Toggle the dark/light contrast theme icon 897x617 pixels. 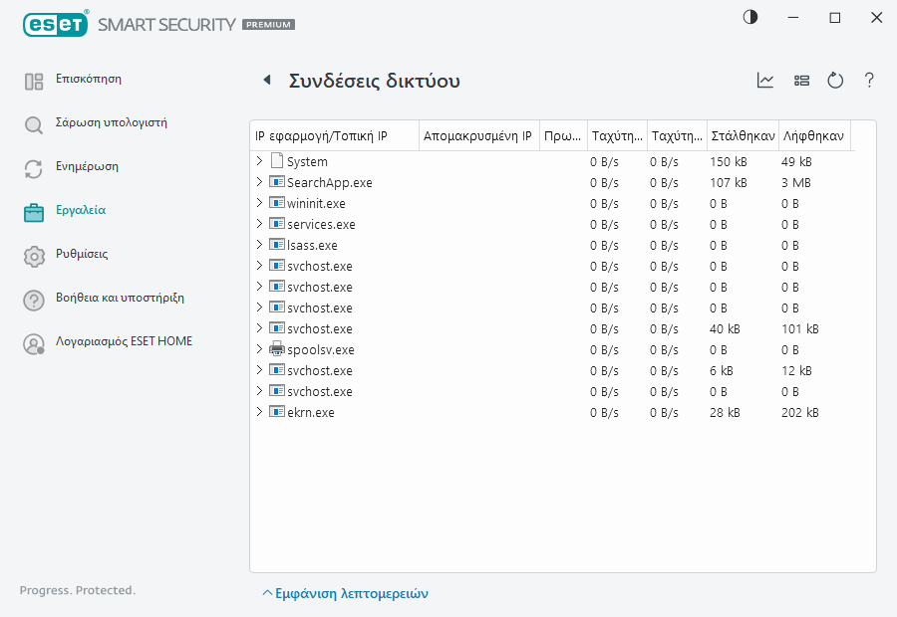[x=750, y=18]
